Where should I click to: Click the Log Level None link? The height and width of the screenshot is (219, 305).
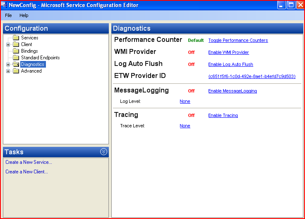(185, 101)
